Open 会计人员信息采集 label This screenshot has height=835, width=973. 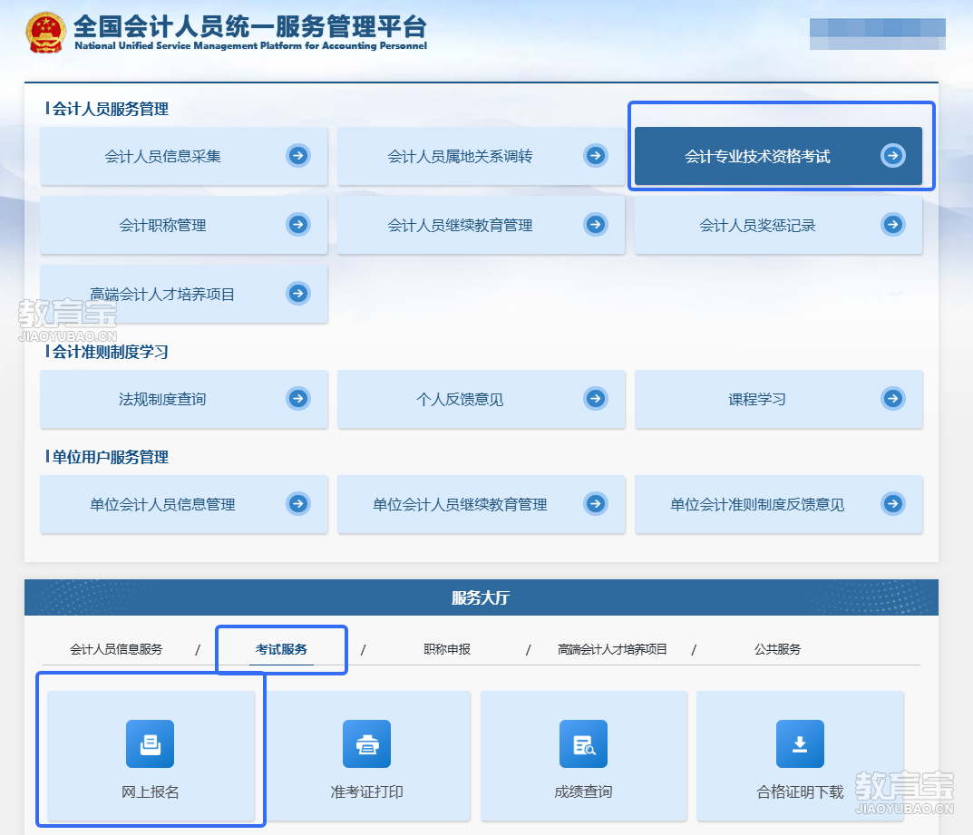click(162, 156)
